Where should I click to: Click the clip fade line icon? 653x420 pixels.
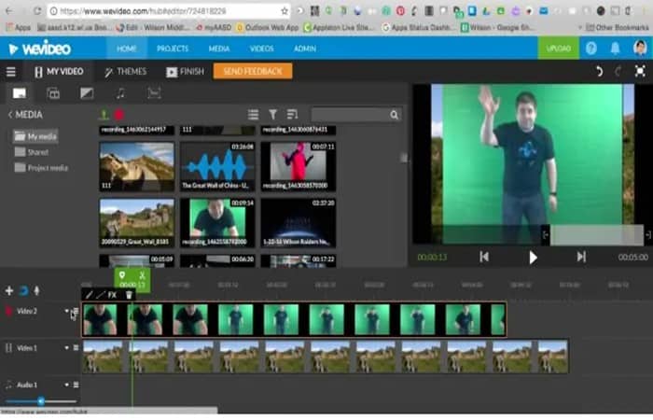coord(101,295)
